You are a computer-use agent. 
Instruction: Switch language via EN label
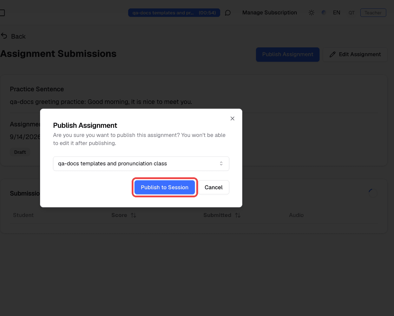pos(336,13)
